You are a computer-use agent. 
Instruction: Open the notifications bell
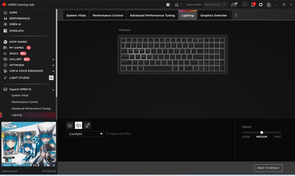coord(253,5)
